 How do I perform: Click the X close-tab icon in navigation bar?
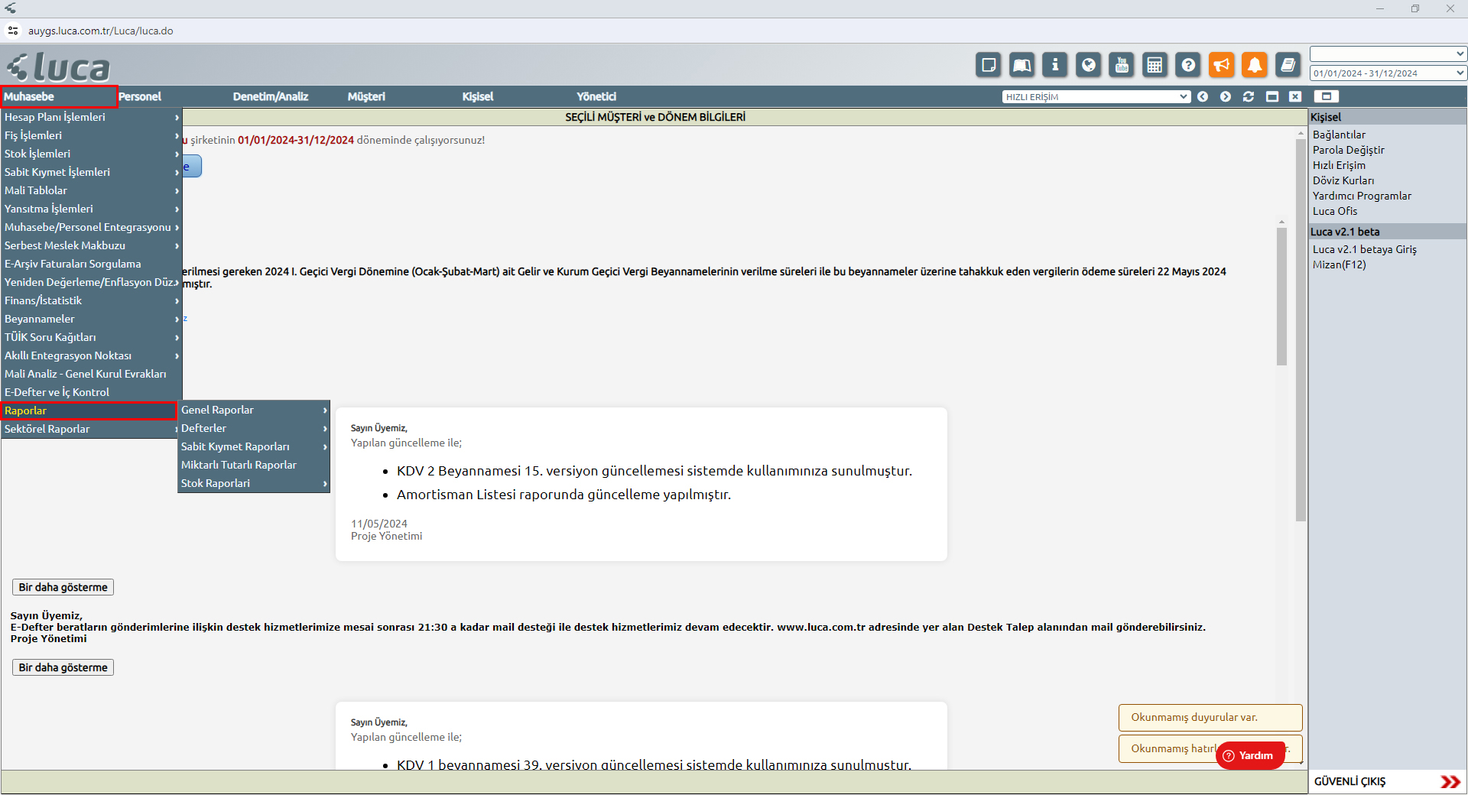(x=1295, y=96)
